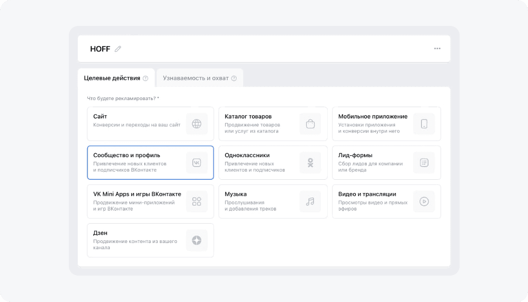Select the Лид-формы option title
This screenshot has width=528, height=302.
pos(355,155)
